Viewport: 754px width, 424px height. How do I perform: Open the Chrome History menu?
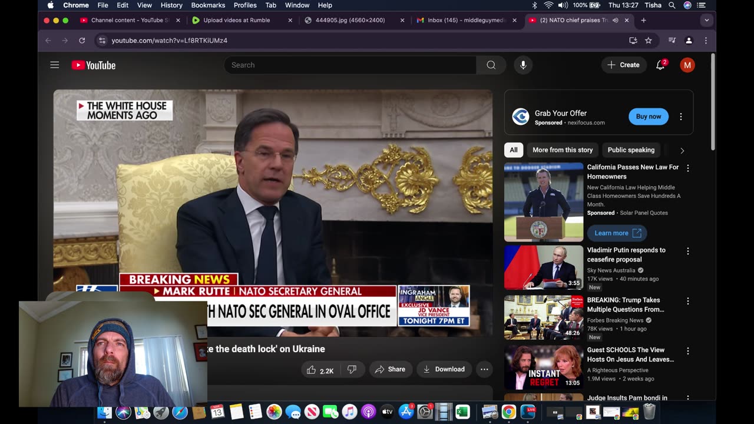(171, 5)
